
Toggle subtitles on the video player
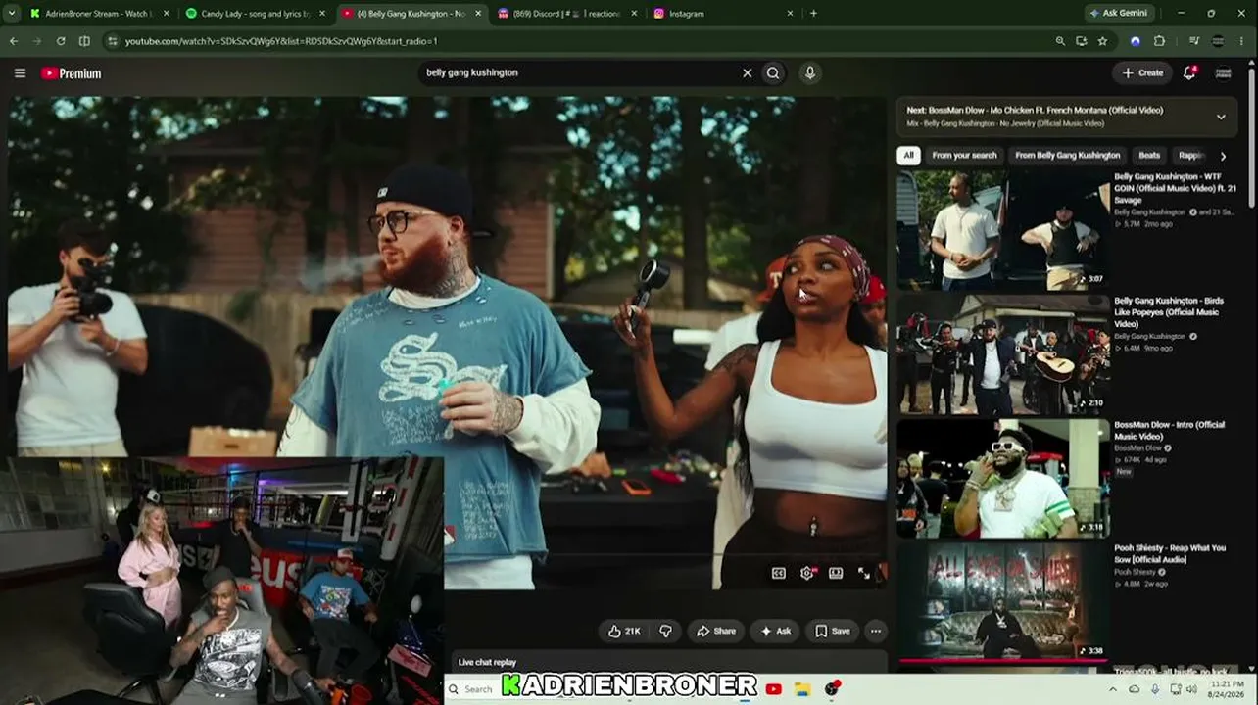tap(779, 573)
